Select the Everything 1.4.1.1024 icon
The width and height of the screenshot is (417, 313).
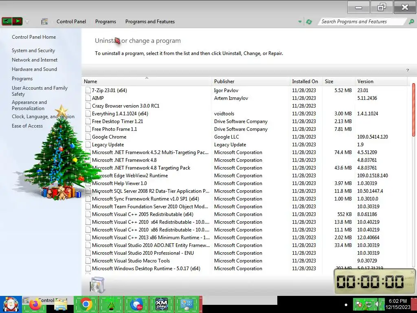point(88,114)
